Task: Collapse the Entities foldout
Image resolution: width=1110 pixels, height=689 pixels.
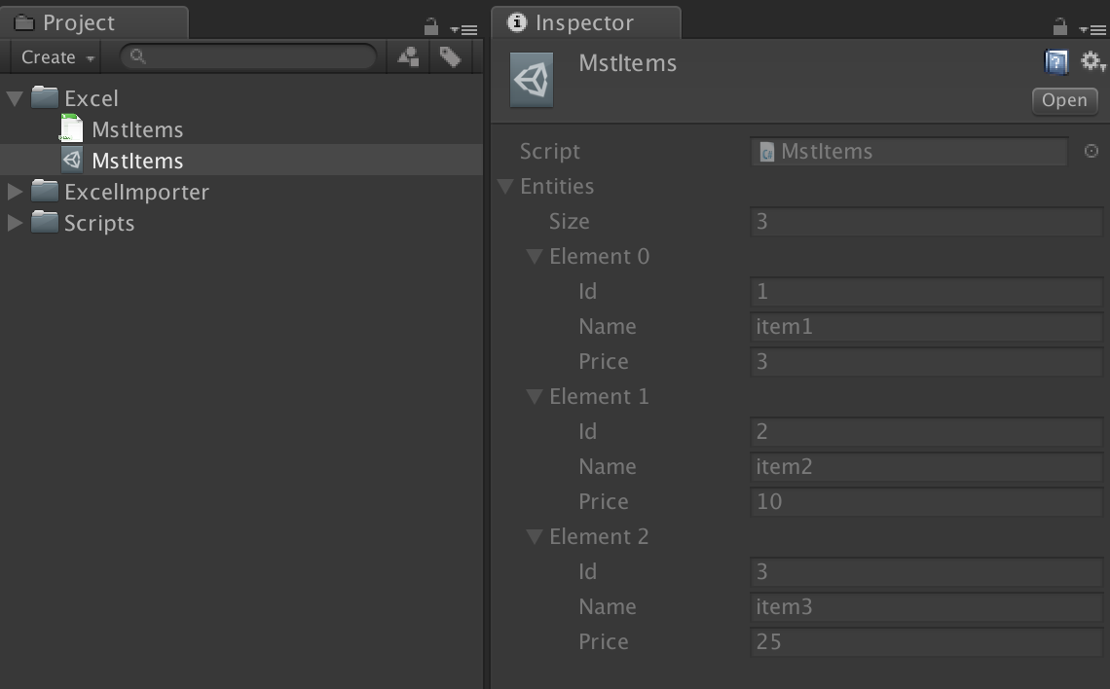Action: (503, 186)
